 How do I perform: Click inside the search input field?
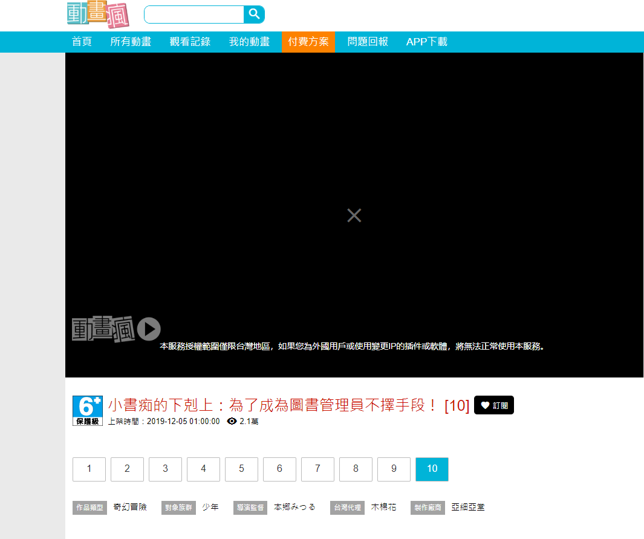tap(194, 15)
